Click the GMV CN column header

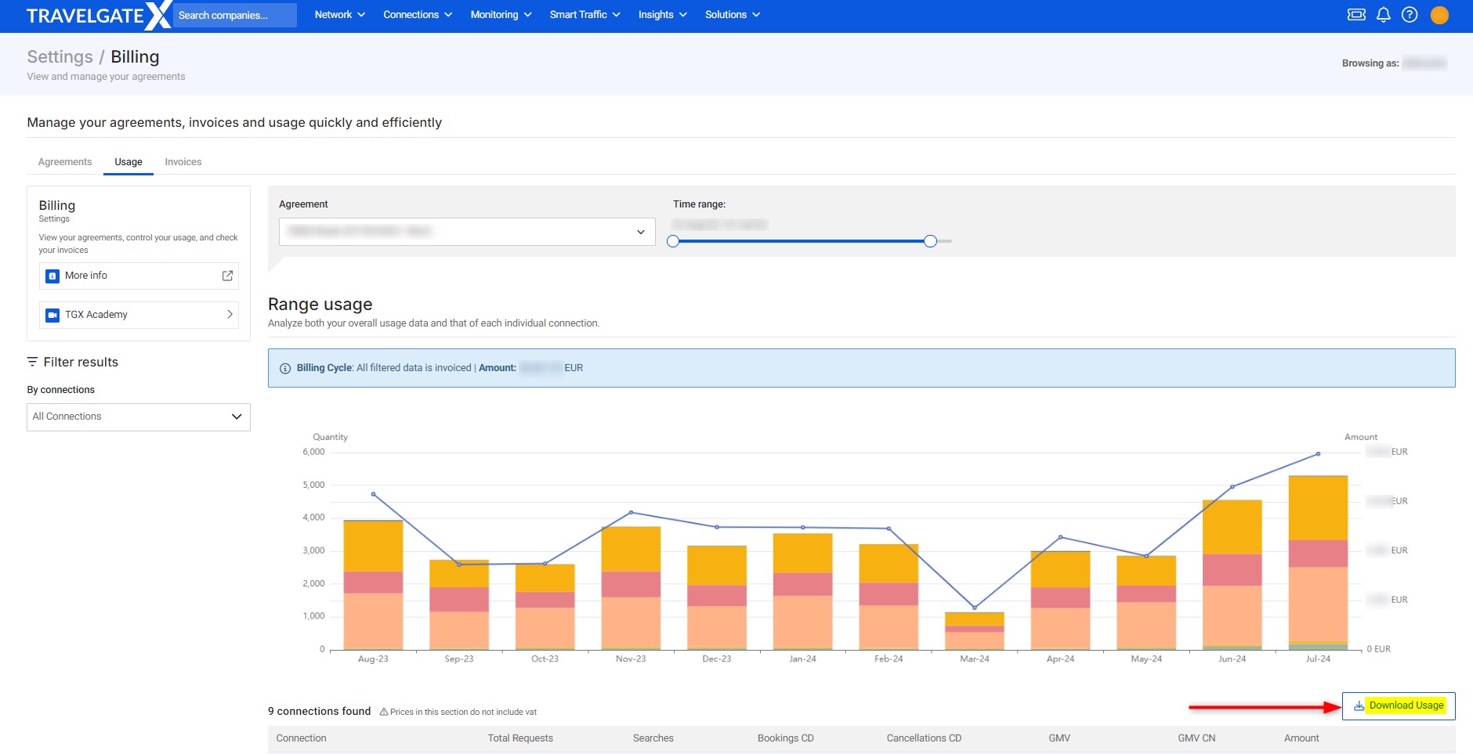(x=1196, y=738)
